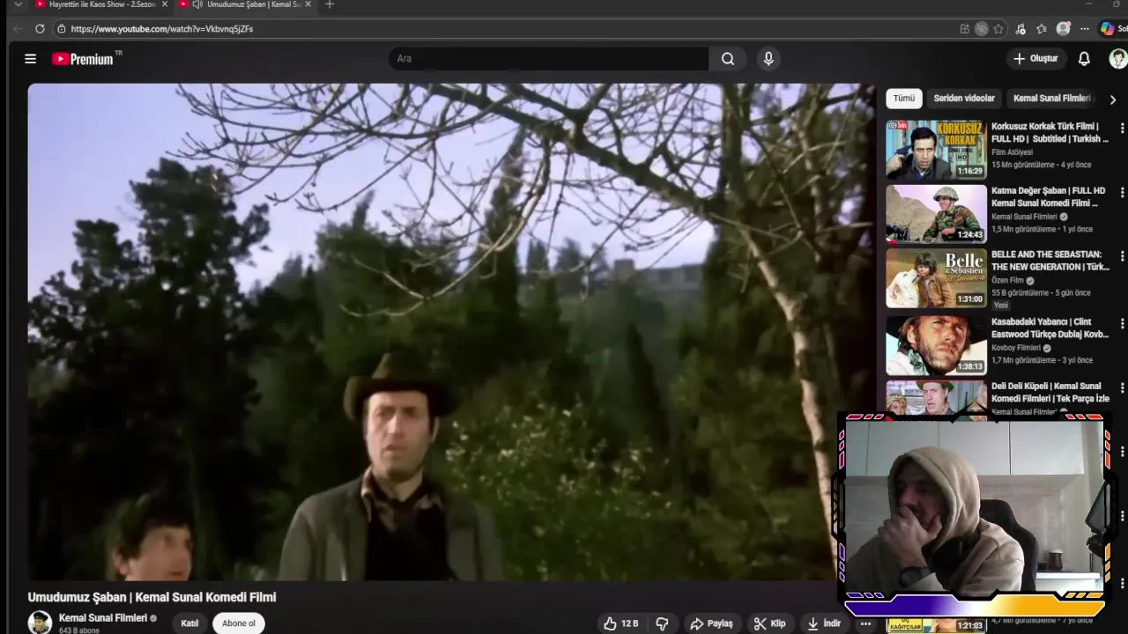The width and height of the screenshot is (1128, 634).
Task: Open options menu for Deli Deli Küpeli
Action: [x=1122, y=387]
